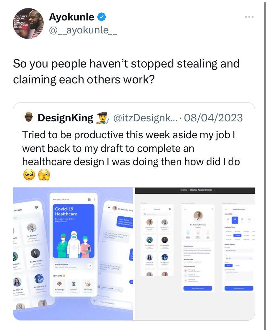
Task: Select the DesignKing display name
Action: [65, 118]
